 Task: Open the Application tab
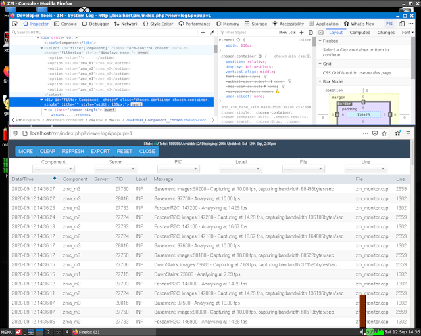[324, 24]
